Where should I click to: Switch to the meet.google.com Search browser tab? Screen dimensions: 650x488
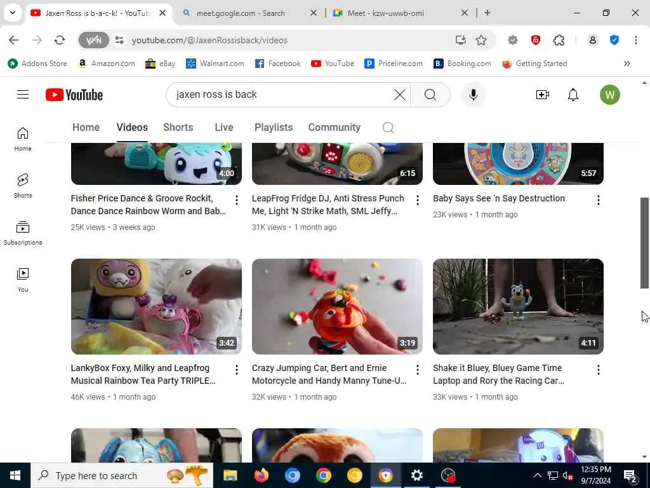250,13
